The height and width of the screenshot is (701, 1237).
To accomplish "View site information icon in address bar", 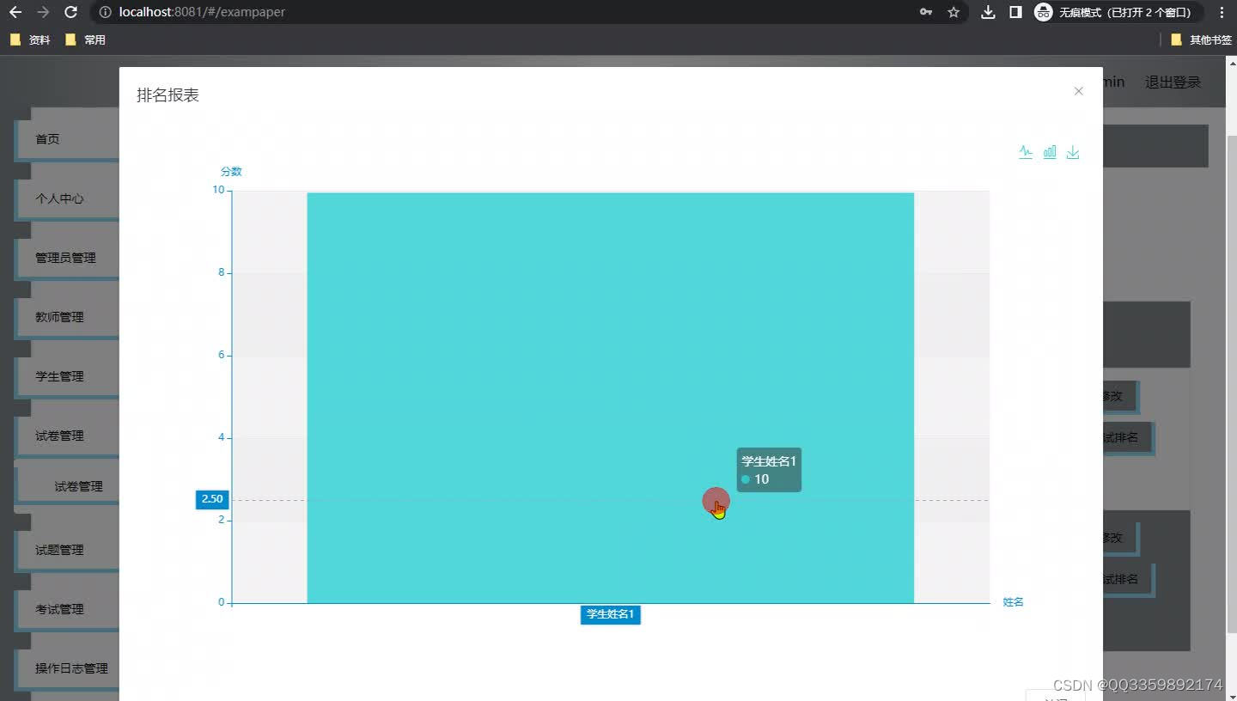I will point(104,12).
